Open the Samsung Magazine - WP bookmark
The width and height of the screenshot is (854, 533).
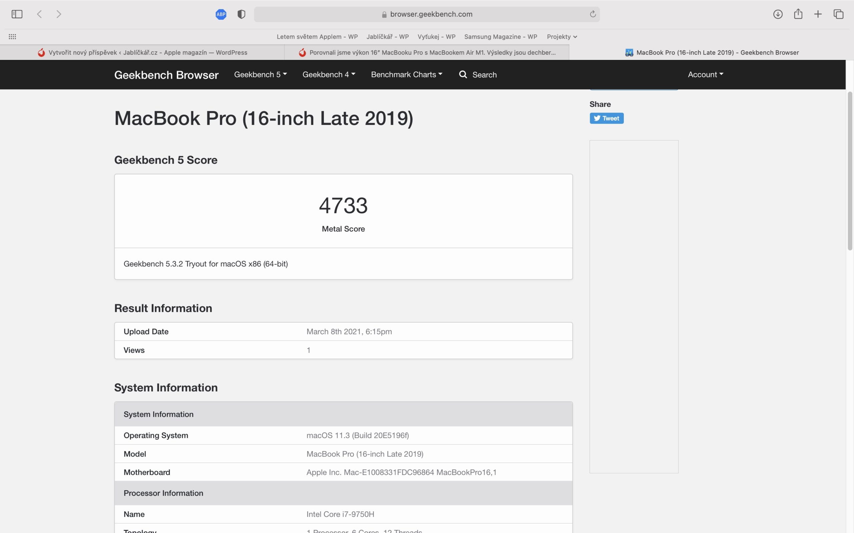pos(501,37)
